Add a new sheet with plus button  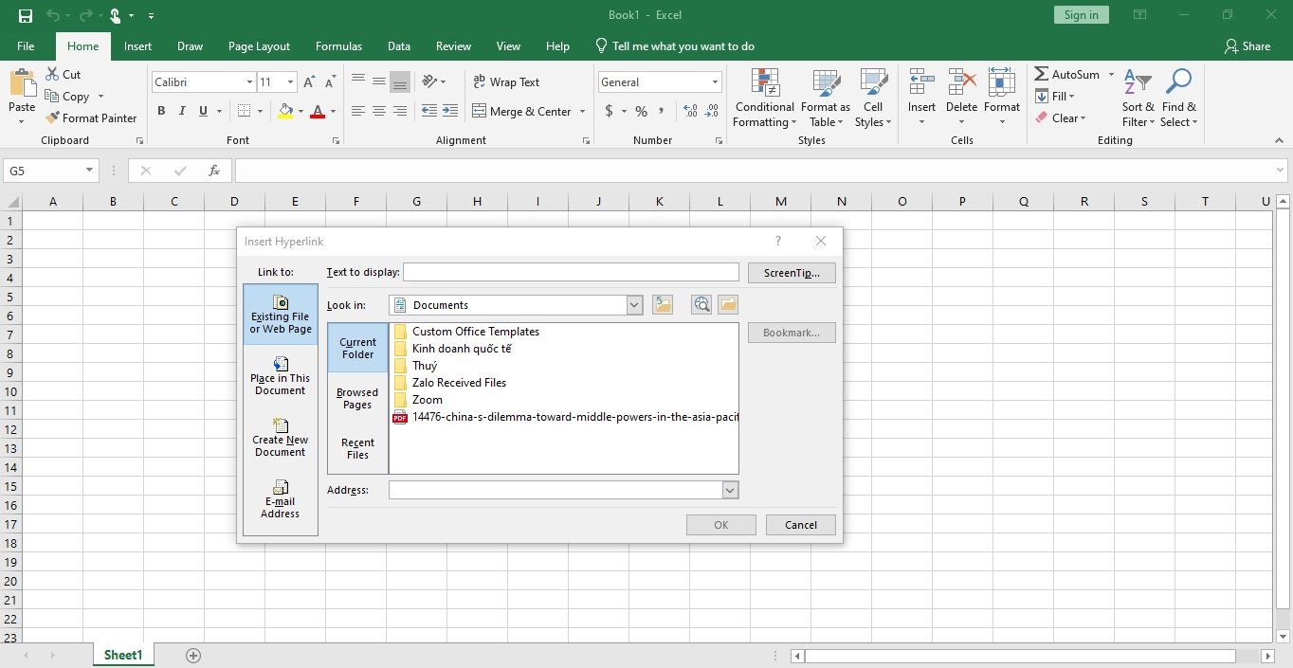click(193, 656)
